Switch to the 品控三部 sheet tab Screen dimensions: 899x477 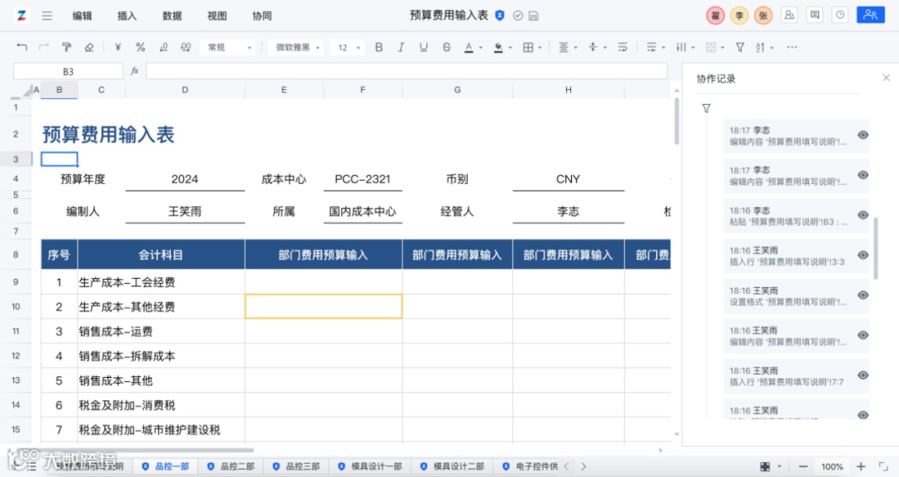pos(296,467)
